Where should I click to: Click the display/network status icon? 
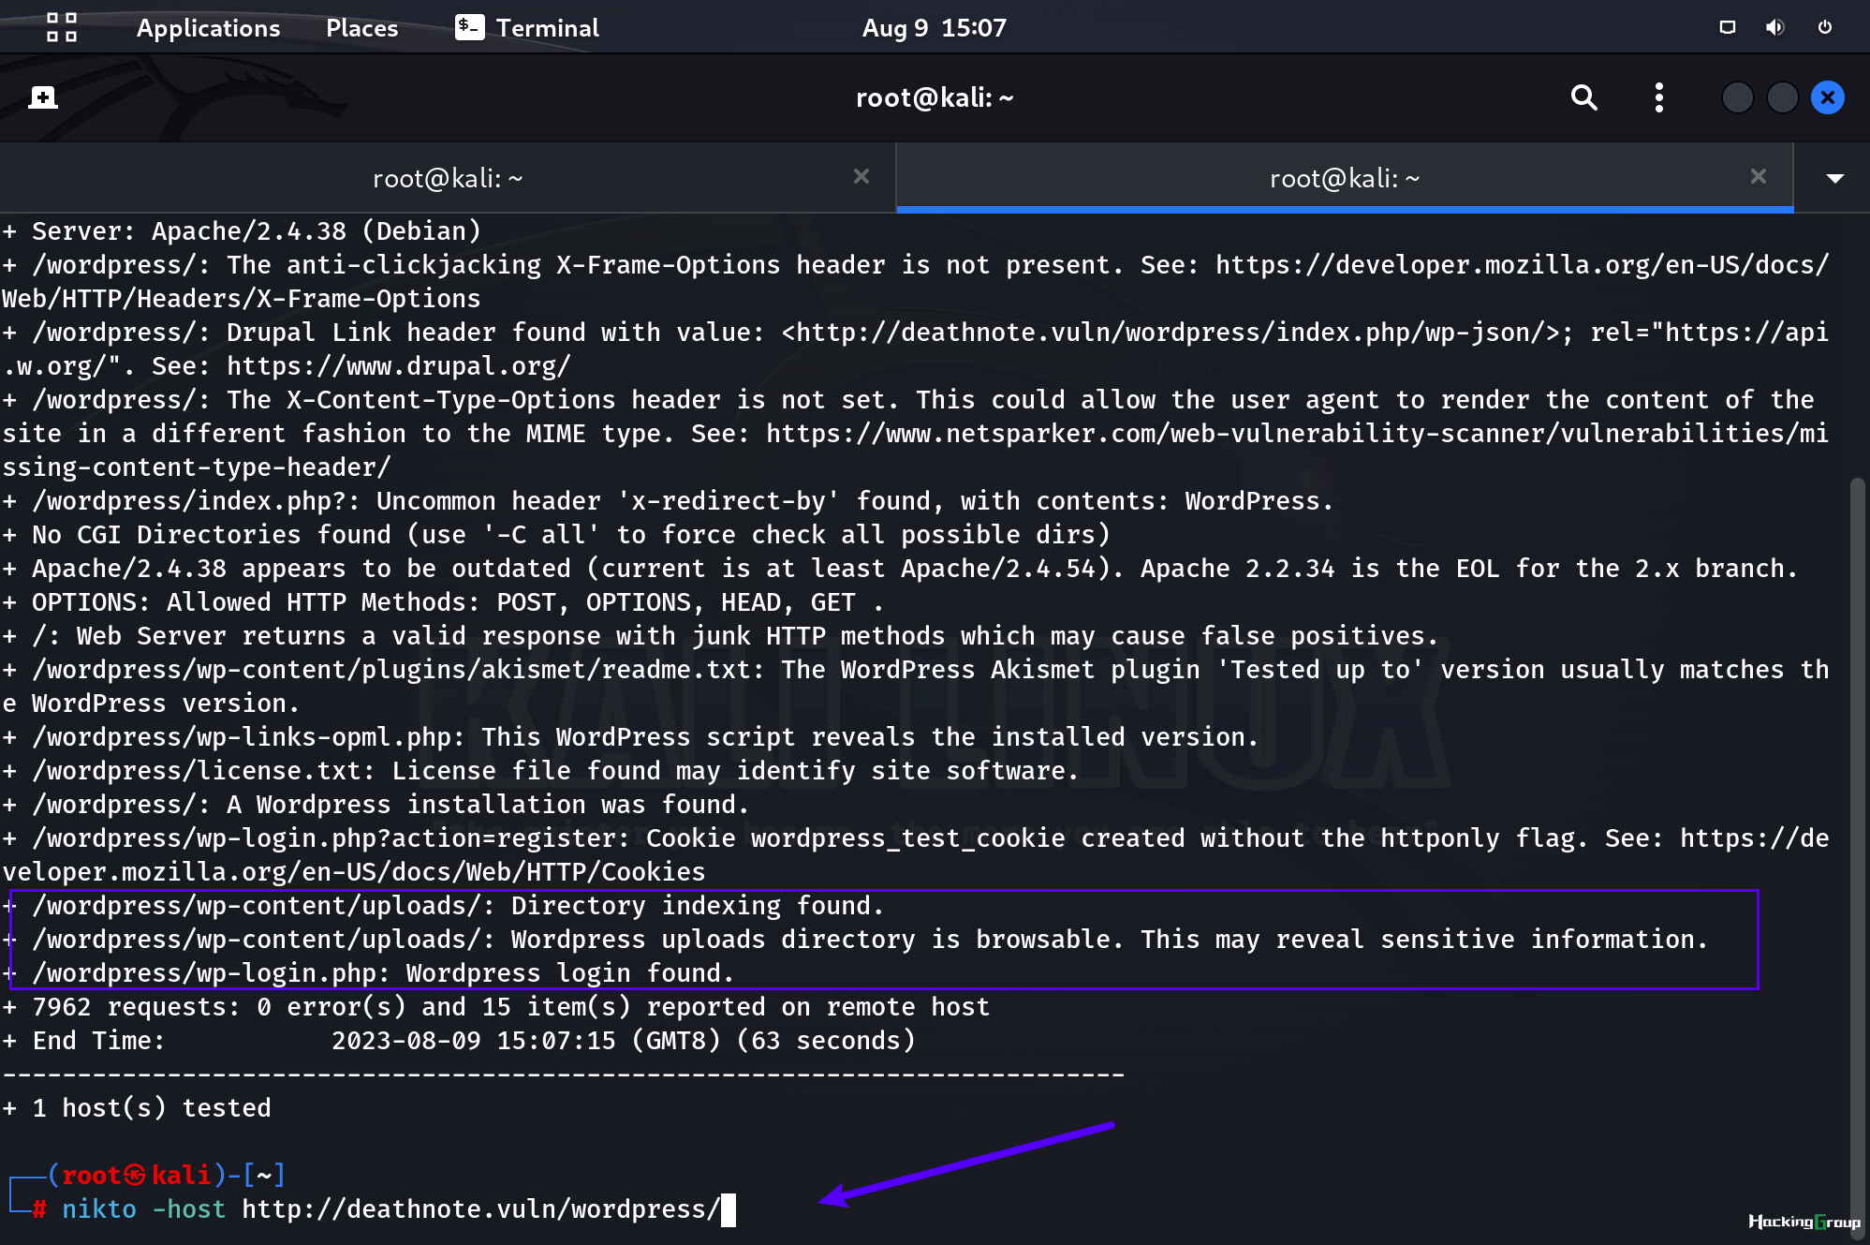(1728, 27)
